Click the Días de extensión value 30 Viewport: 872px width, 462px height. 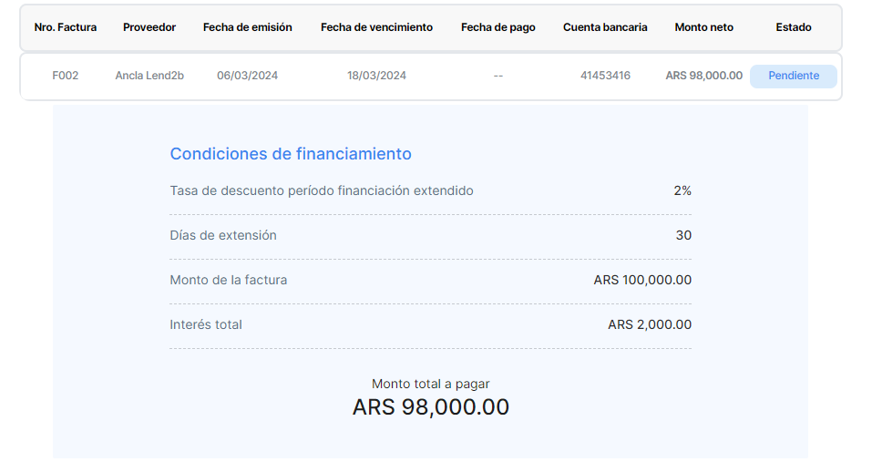(x=683, y=235)
